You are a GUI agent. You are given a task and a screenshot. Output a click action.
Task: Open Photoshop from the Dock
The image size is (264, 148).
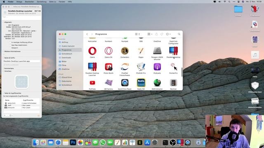point(73,143)
